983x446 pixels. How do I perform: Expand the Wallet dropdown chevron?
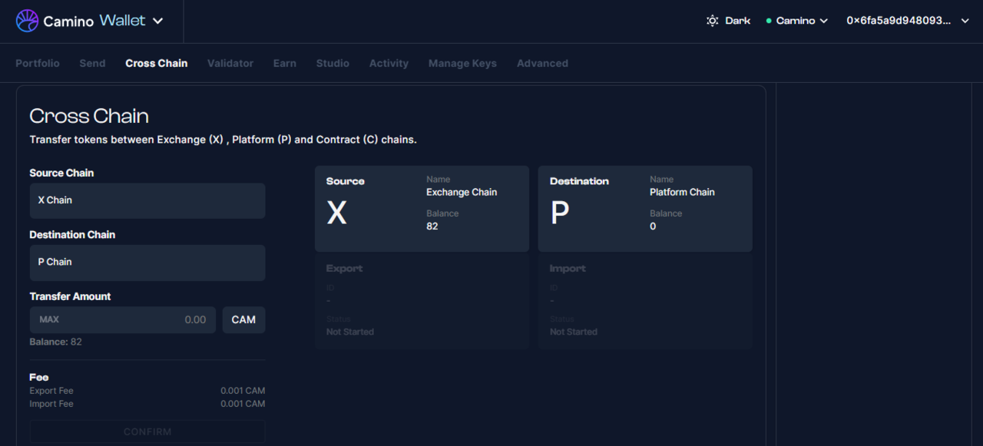click(158, 21)
